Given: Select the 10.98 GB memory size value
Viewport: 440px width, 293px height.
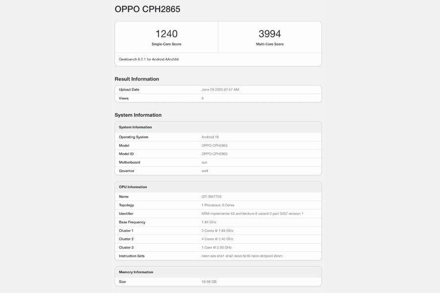Looking at the screenshot, I should (x=209, y=282).
